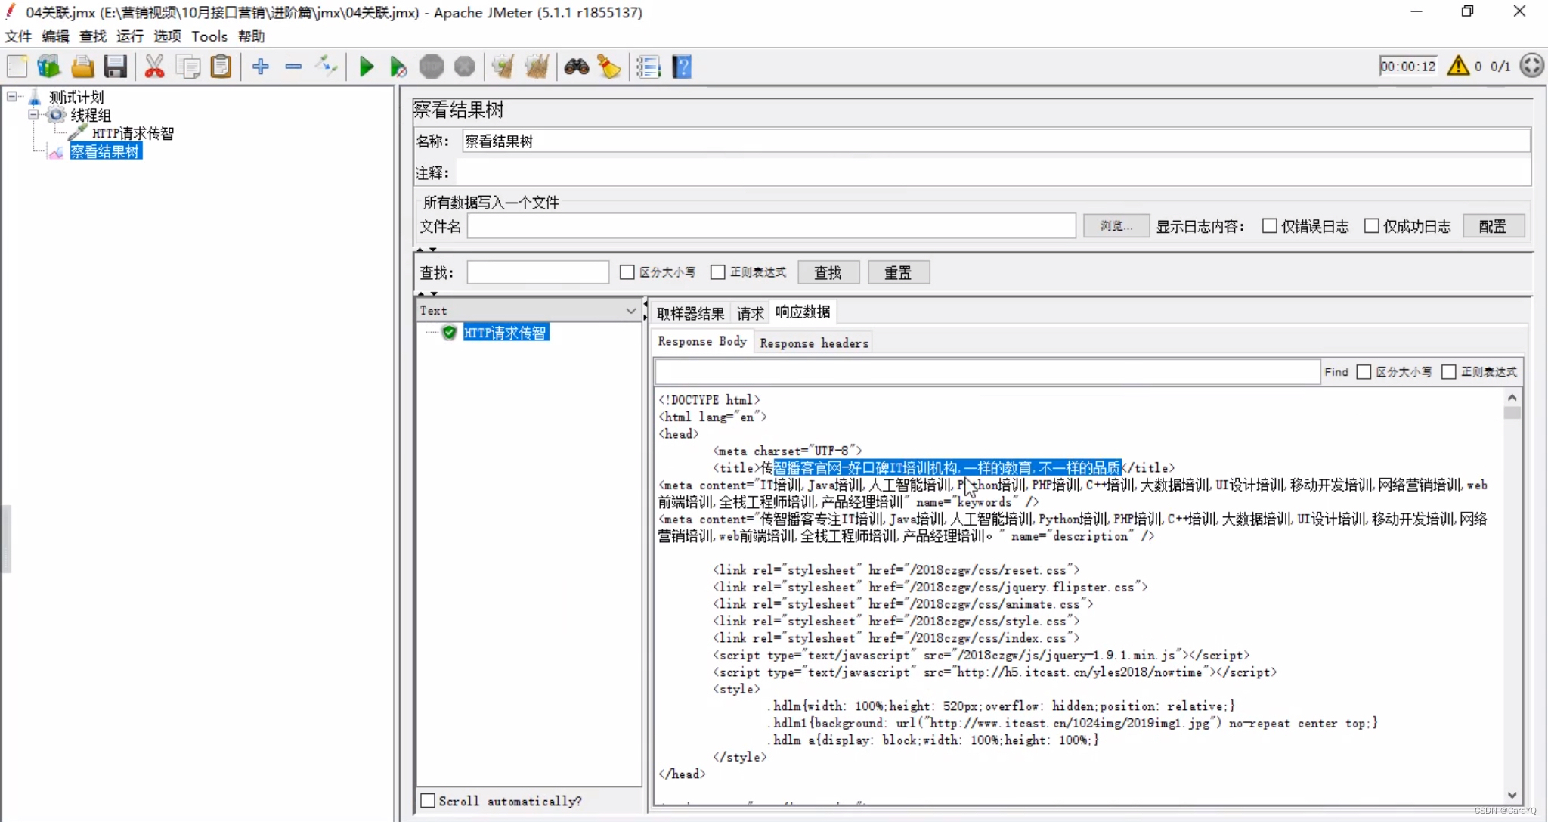
Task: Switch to 响应数据 tab
Action: pyautogui.click(x=803, y=312)
